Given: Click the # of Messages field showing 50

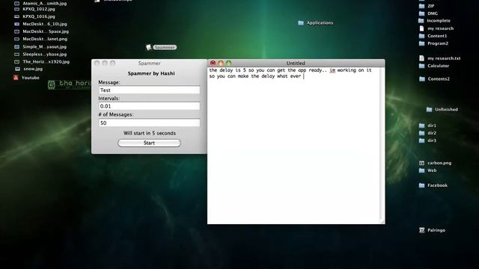Looking at the screenshot, I should coord(149,123).
